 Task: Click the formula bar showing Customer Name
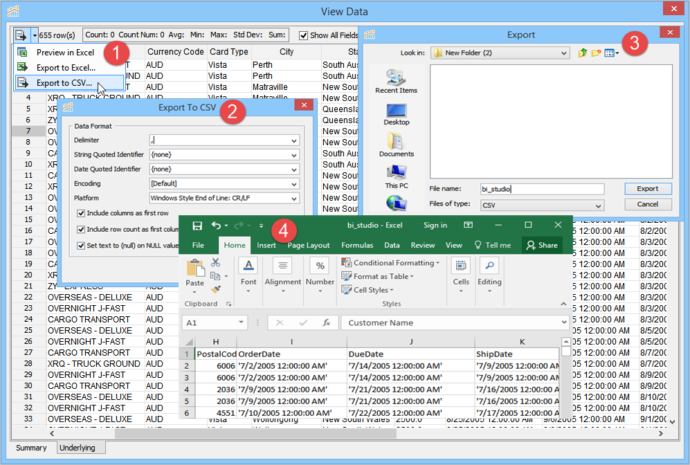coord(454,323)
